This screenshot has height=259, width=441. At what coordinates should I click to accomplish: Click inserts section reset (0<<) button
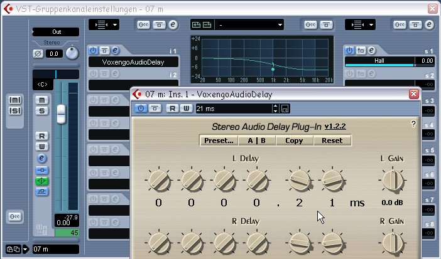(x=143, y=24)
